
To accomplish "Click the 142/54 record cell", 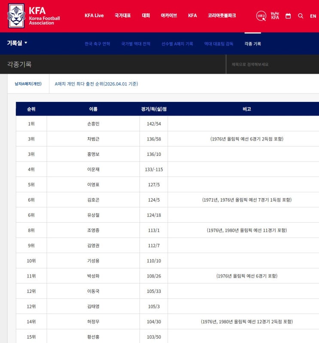I will pos(154,124).
